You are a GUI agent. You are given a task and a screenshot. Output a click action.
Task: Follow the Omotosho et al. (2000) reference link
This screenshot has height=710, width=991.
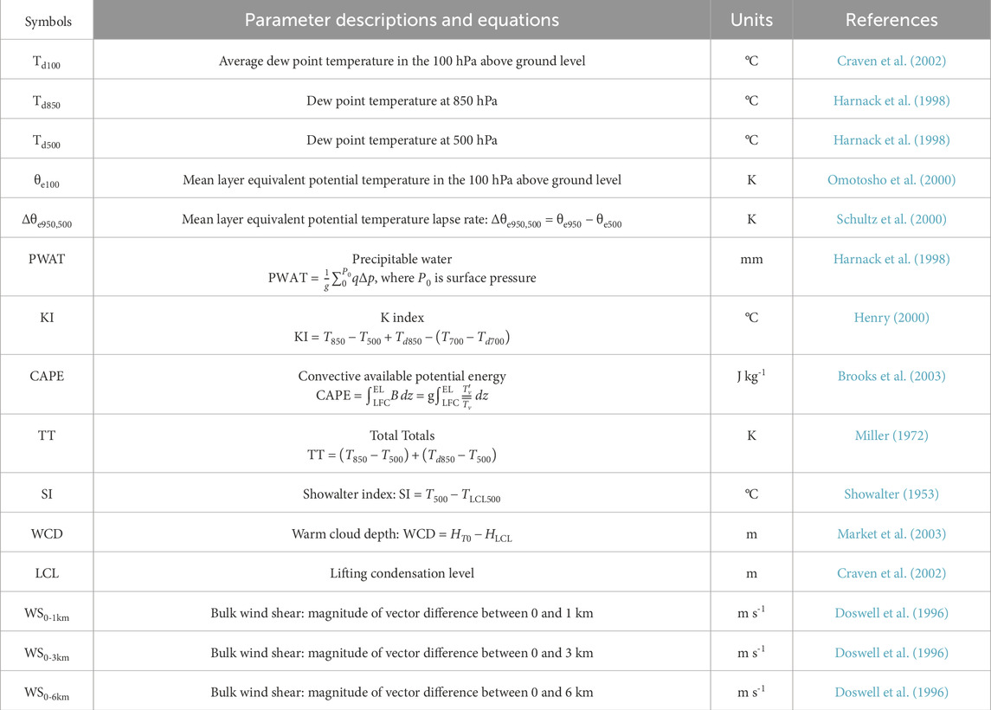tap(891, 180)
